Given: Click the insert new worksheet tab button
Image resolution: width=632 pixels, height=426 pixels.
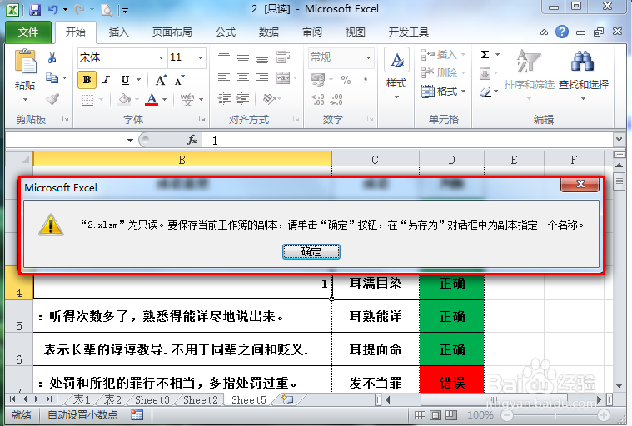Looking at the screenshot, I should point(287,400).
